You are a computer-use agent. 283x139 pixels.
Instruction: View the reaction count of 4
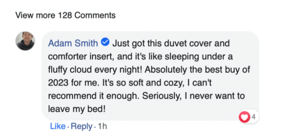(253, 116)
